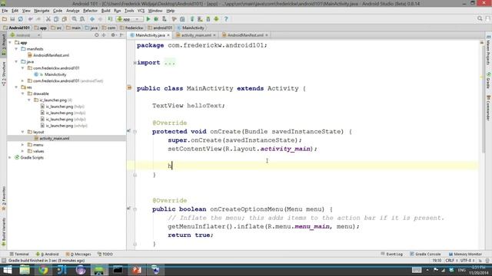Open the run configuration 'app' dropdown
Viewport: 492px width, 276px height.
(x=130, y=19)
